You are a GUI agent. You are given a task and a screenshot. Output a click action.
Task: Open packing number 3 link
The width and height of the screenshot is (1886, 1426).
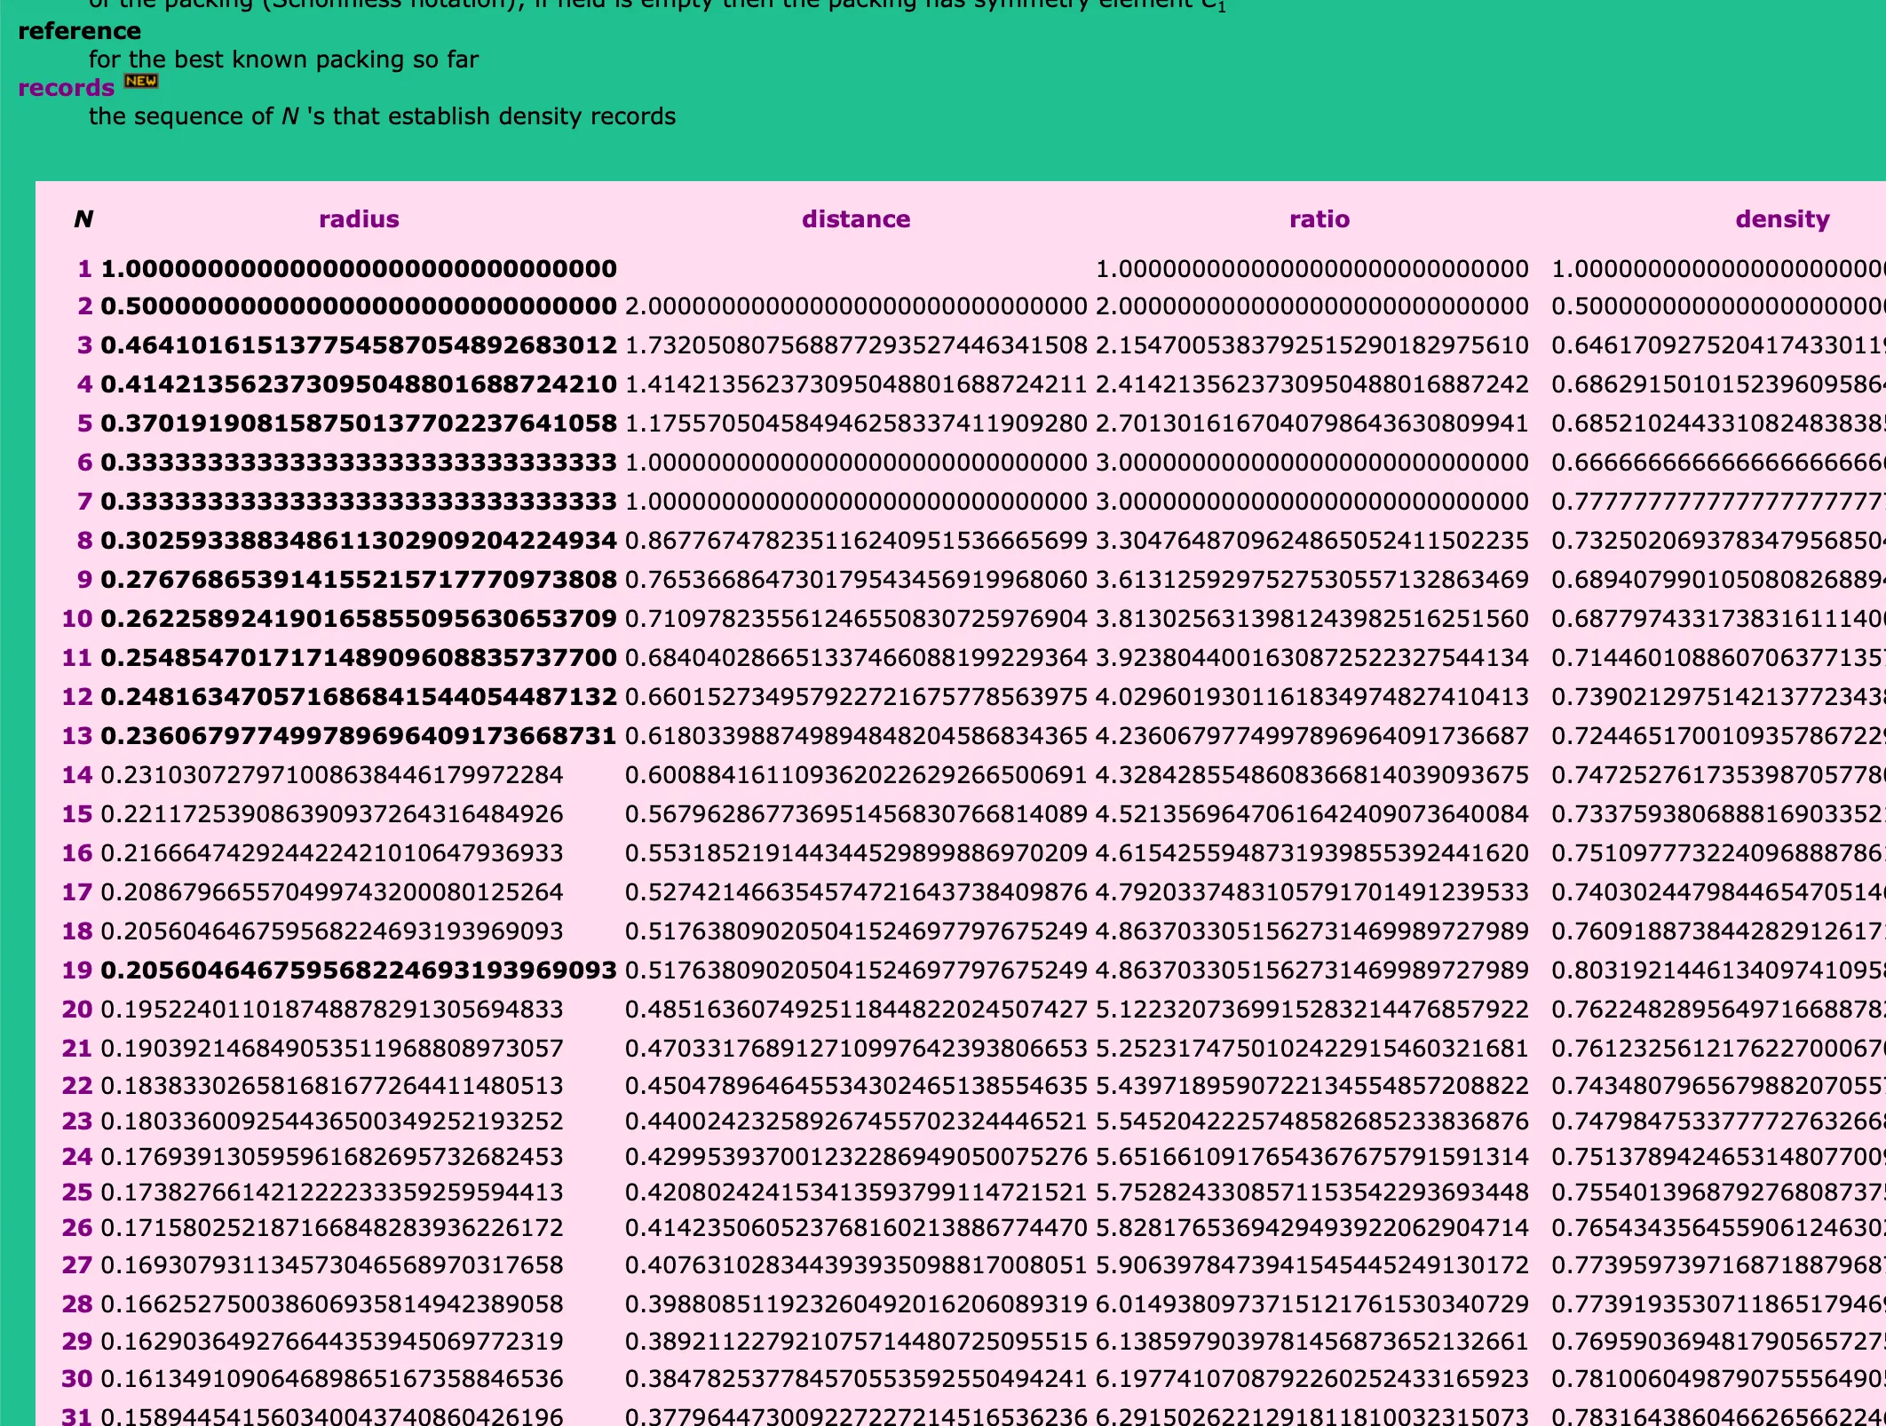(85, 345)
